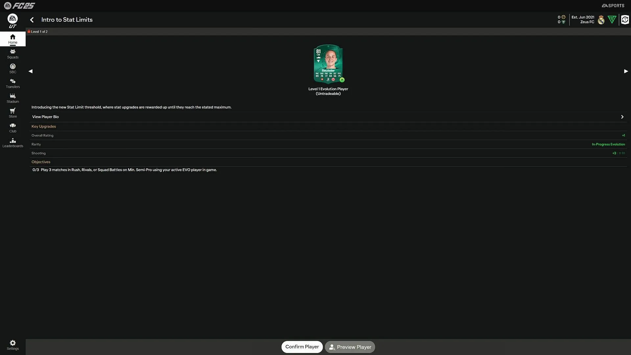Screen dimensions: 631x355
Task: Toggle to next Evolution level
Action: pyautogui.click(x=626, y=71)
